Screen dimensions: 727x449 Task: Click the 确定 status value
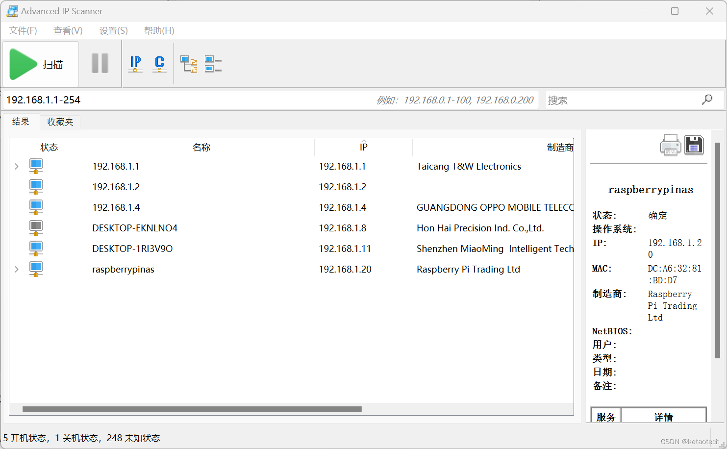658,215
